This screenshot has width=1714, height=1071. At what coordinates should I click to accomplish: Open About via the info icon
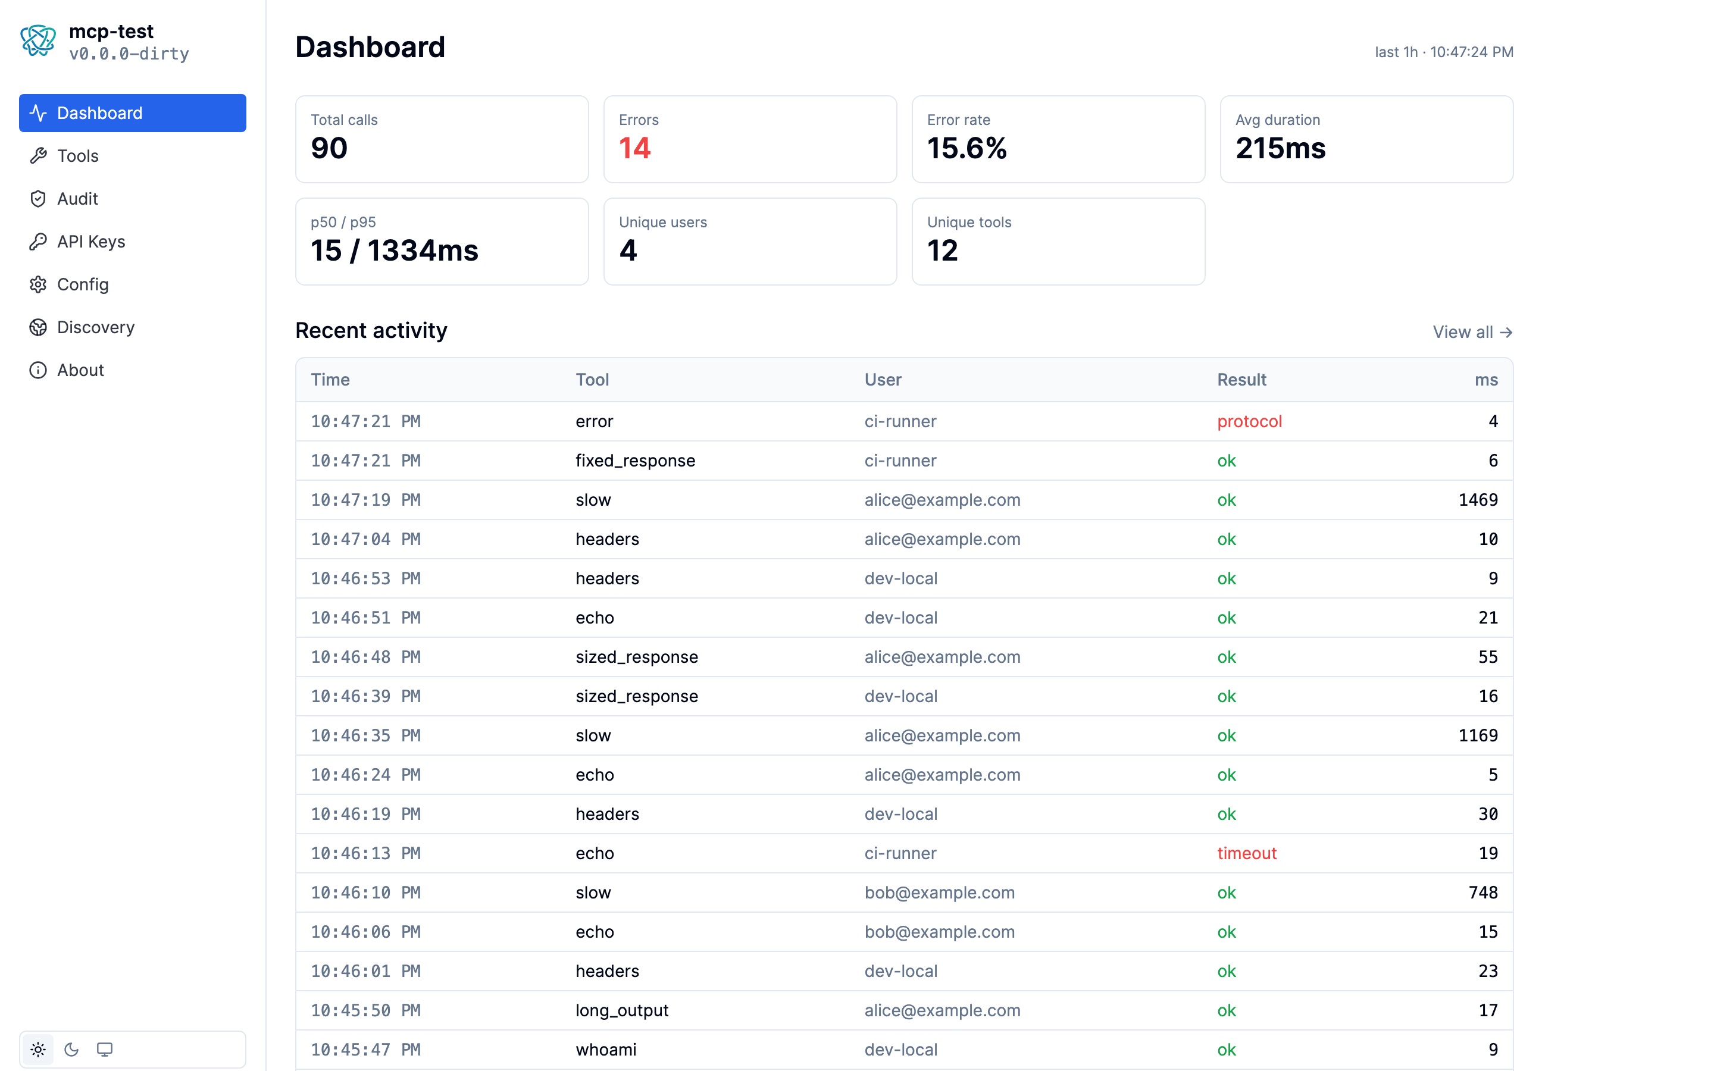[39, 369]
